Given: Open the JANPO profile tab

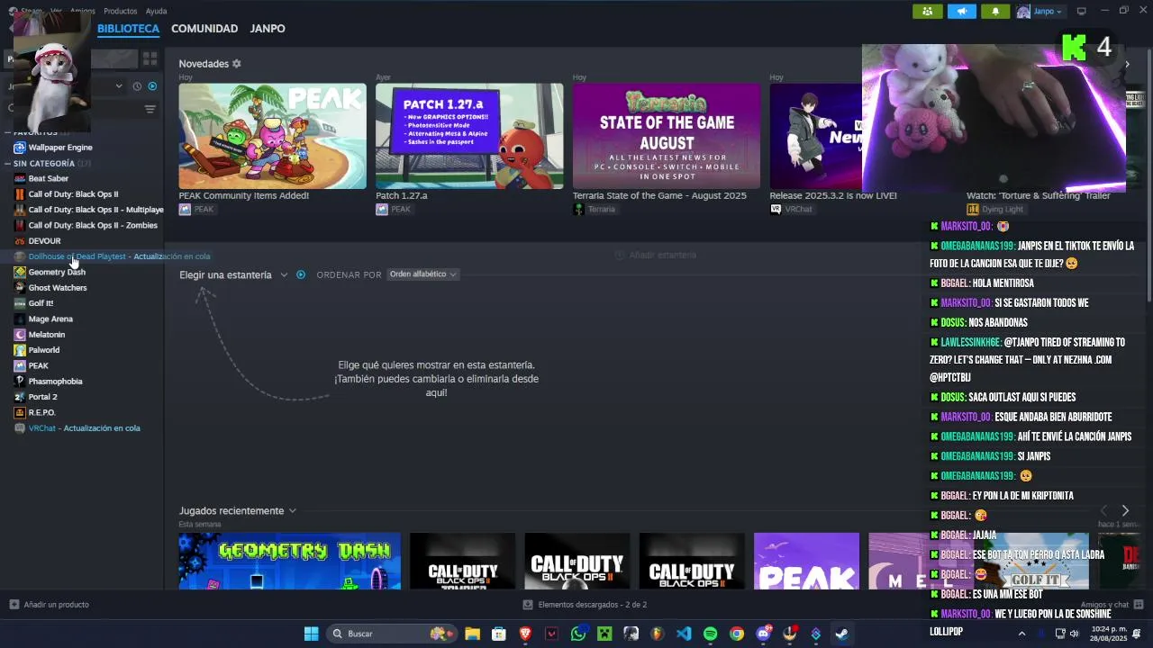Looking at the screenshot, I should point(268,29).
